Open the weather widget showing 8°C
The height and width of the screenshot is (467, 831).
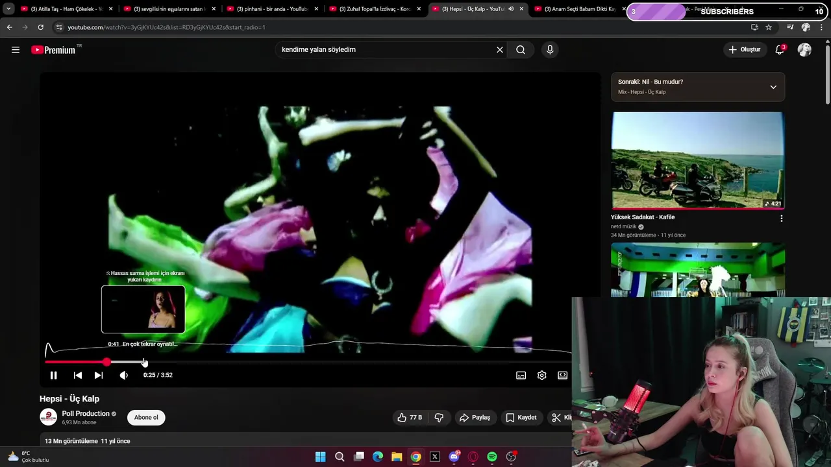[x=27, y=457]
